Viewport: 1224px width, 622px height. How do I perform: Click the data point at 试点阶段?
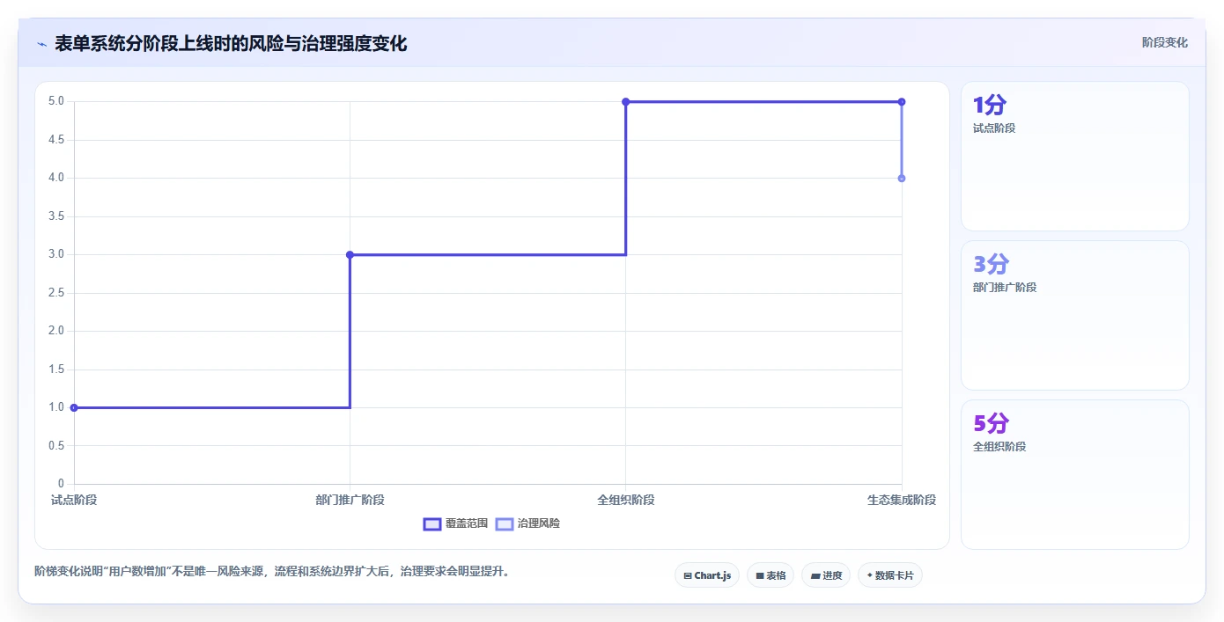coord(74,407)
